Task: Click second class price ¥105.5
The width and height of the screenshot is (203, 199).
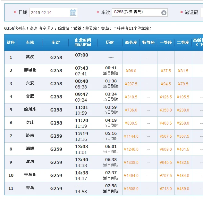Action: click(x=183, y=97)
